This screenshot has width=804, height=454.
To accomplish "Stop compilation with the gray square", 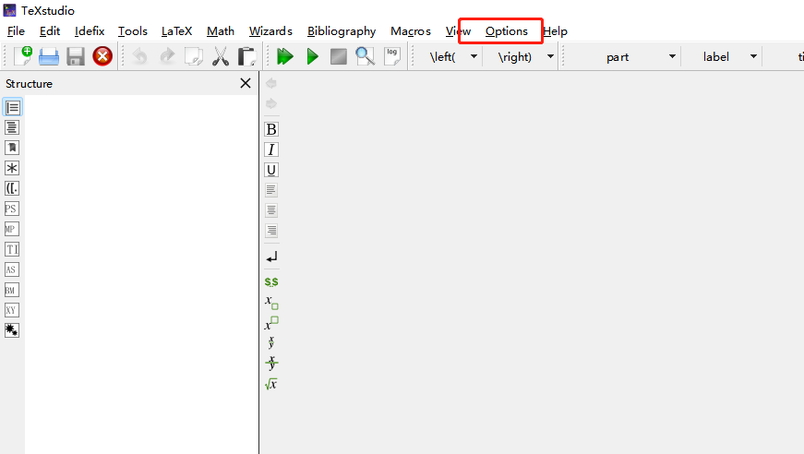I will click(x=339, y=56).
